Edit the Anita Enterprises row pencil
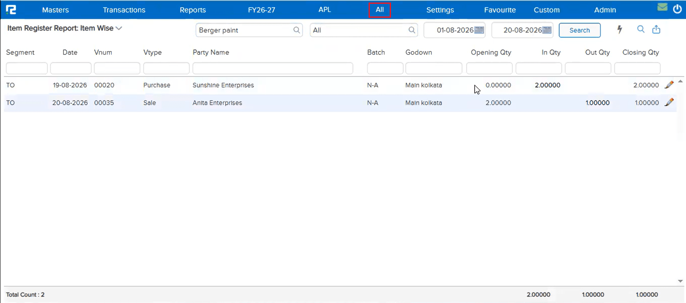 click(669, 102)
